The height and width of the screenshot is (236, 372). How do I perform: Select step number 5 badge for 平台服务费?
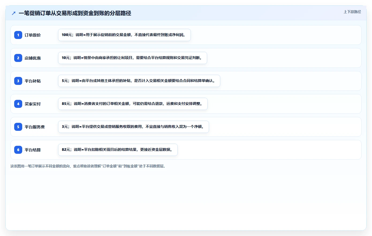coord(18,127)
